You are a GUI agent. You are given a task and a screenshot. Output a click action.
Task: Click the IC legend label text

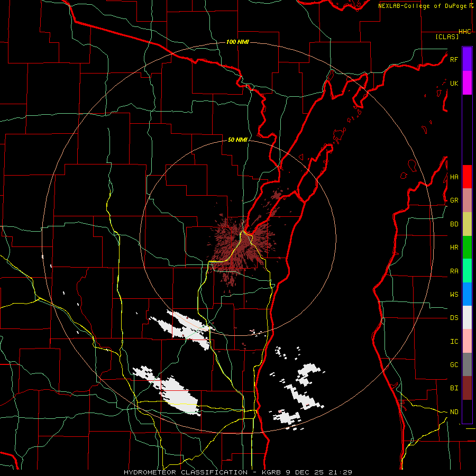(x=454, y=342)
